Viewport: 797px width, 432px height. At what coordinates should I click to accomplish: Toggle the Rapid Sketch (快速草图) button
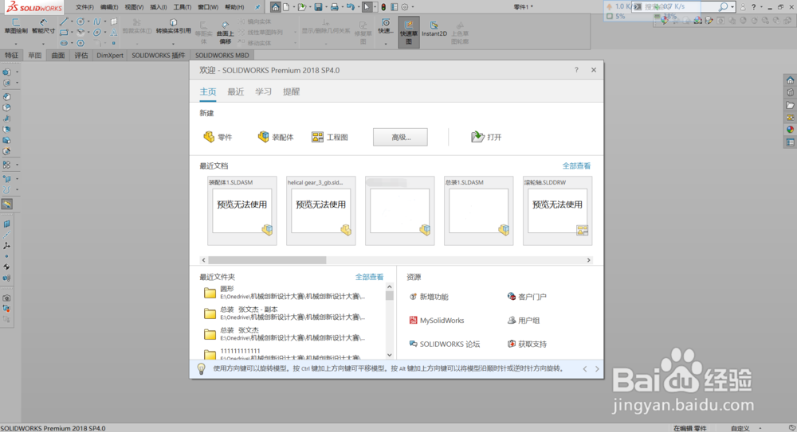pyautogui.click(x=409, y=32)
